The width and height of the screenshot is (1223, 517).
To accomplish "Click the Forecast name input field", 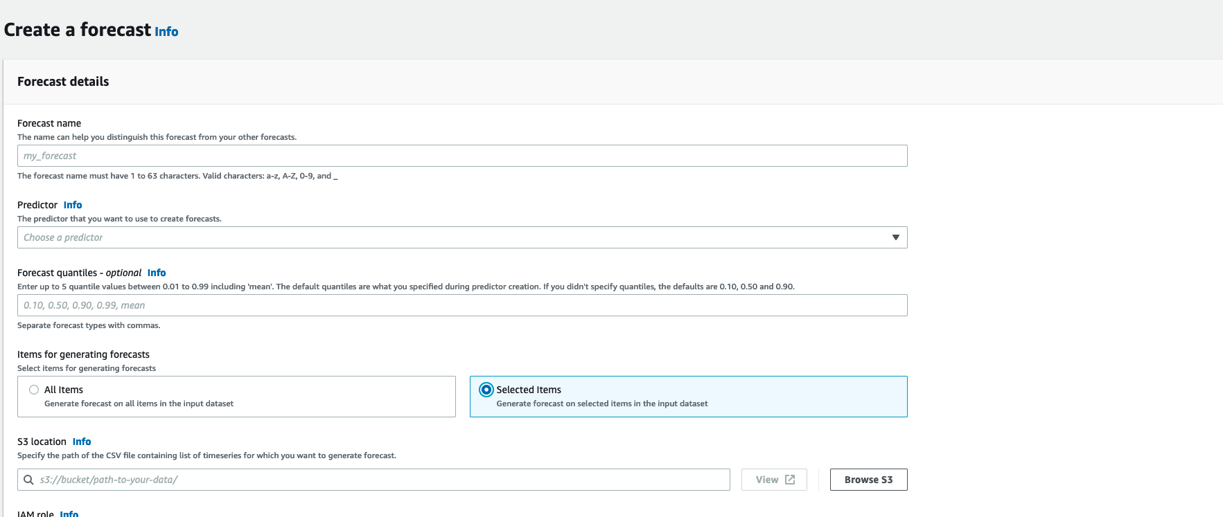I will click(462, 156).
